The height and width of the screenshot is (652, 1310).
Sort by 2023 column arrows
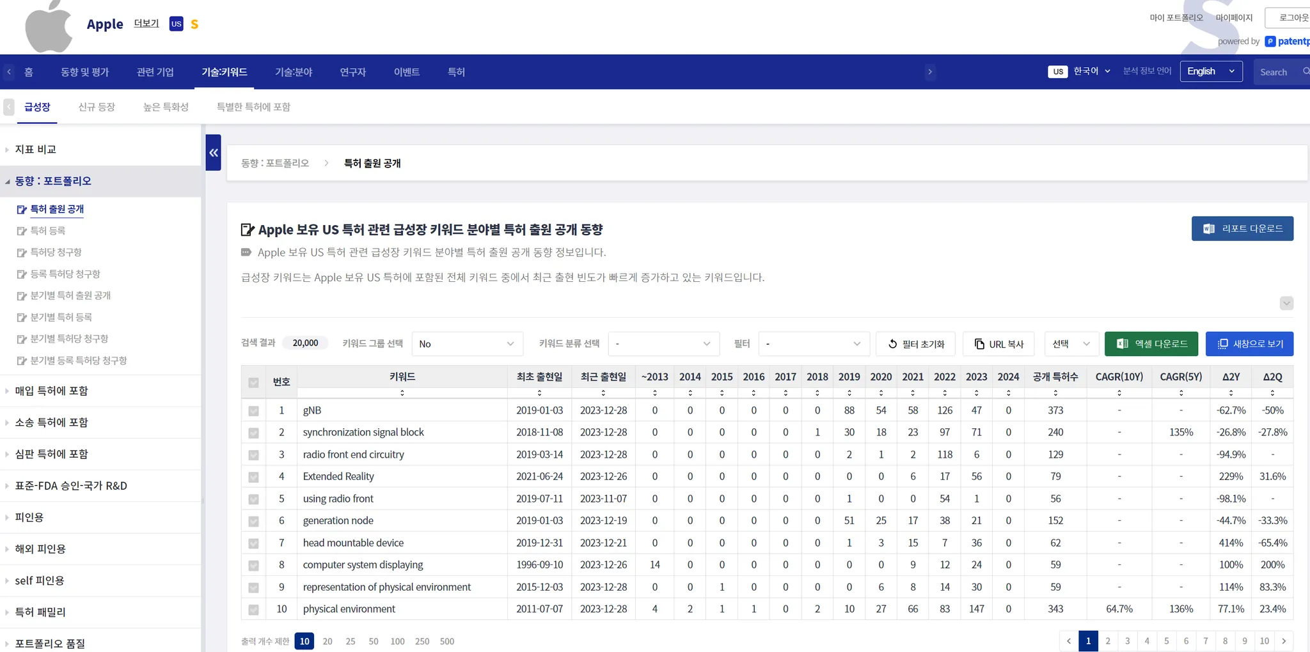click(976, 392)
